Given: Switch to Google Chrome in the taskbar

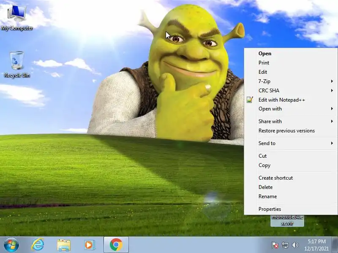Looking at the screenshot, I should click(116, 245).
